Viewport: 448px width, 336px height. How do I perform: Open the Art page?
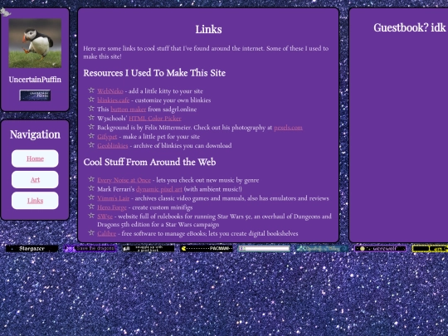(35, 180)
